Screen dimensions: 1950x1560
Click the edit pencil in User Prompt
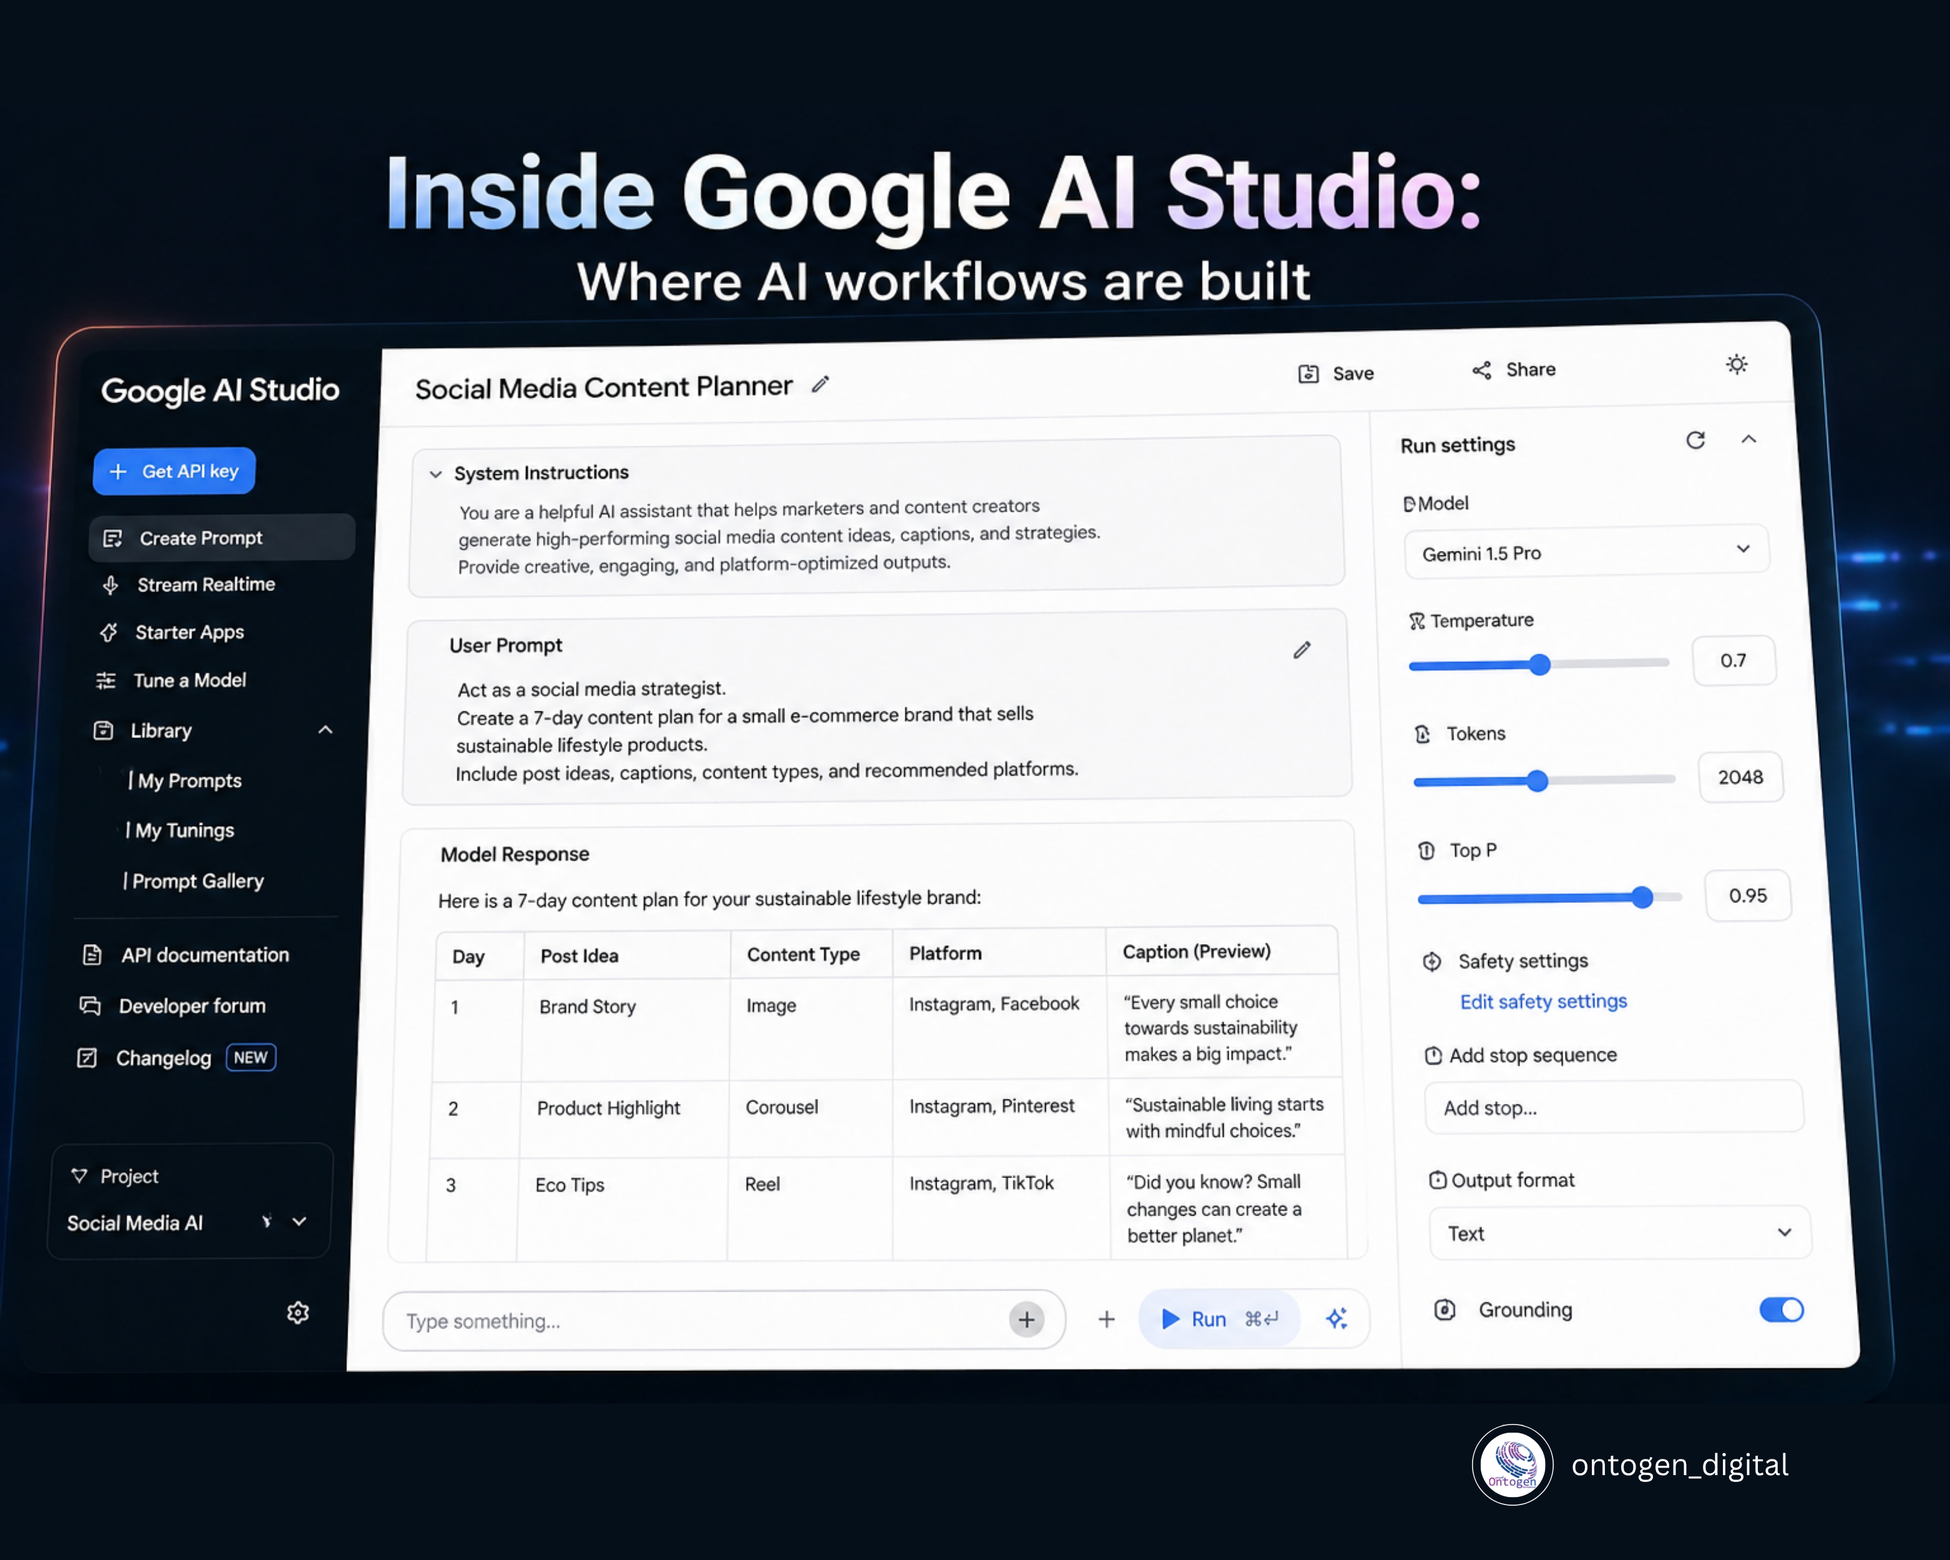tap(1302, 650)
